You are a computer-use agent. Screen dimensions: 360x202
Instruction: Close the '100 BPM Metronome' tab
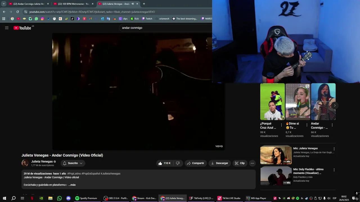pos(93,4)
